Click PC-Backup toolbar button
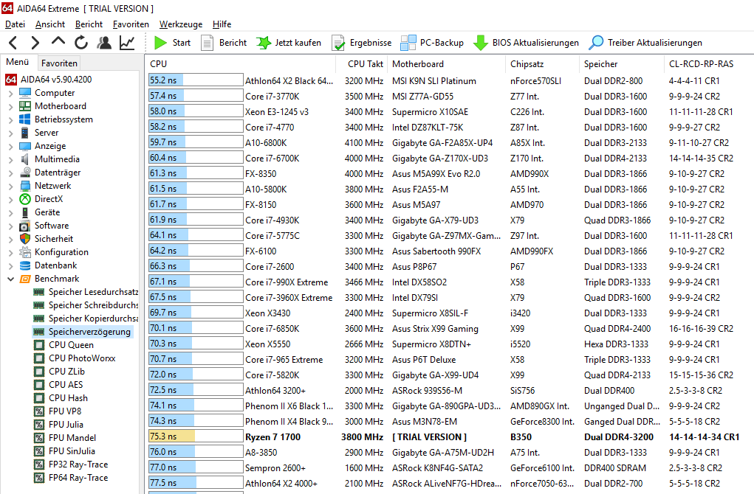The image size is (754, 494). click(432, 43)
